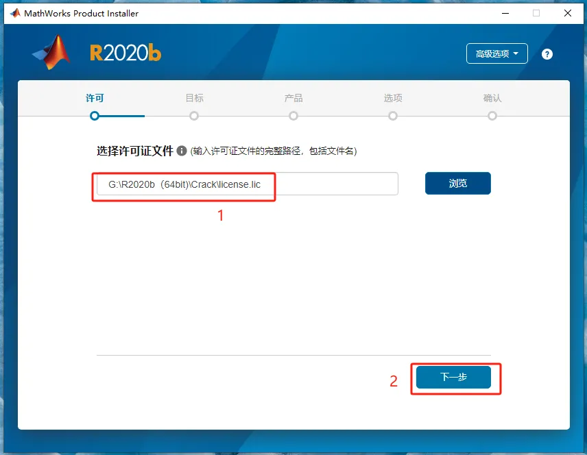The height and width of the screenshot is (455, 587).
Task: Close the MathWorks Product Installer window
Action: 568,13
